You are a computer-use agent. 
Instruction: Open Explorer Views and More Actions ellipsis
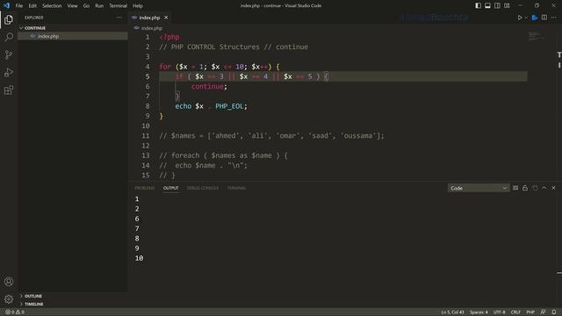click(x=119, y=18)
